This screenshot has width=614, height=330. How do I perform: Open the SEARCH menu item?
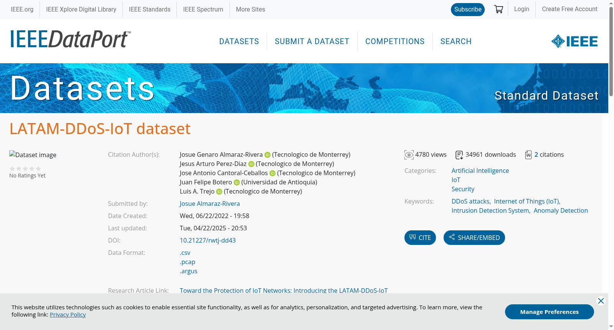click(456, 41)
